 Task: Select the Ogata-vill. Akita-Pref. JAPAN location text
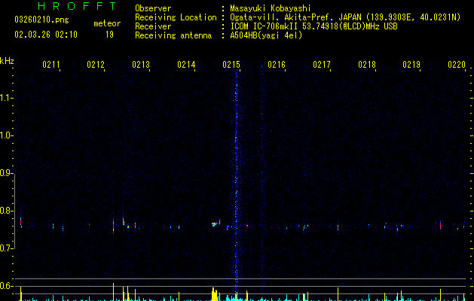[x=345, y=17]
